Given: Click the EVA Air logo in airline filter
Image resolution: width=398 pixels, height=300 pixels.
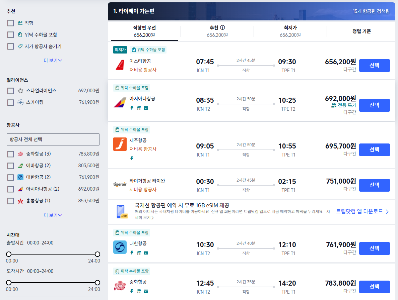Looking at the screenshot, I should [x=20, y=166].
